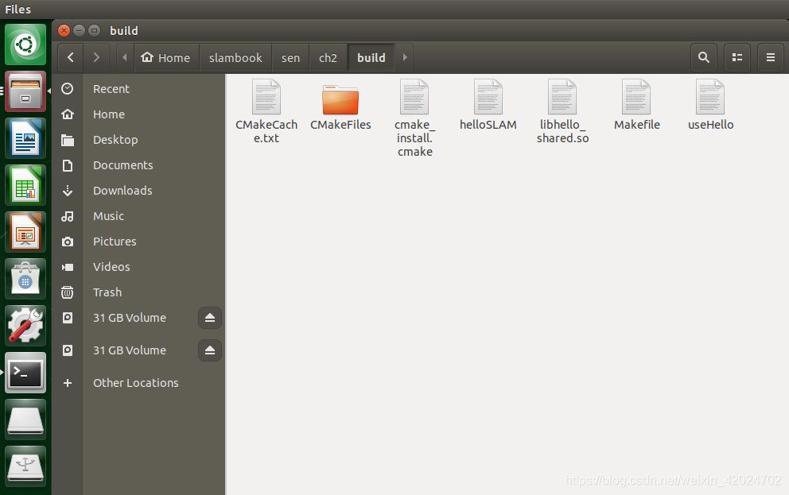Go back with the left arrow button
The image size is (789, 495).
[71, 58]
